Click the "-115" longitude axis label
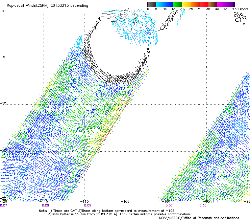Viewport: 250px width, 220px height. click(44, 201)
